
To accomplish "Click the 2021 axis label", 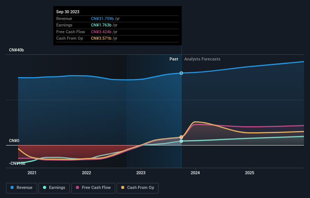I will tap(32, 173).
